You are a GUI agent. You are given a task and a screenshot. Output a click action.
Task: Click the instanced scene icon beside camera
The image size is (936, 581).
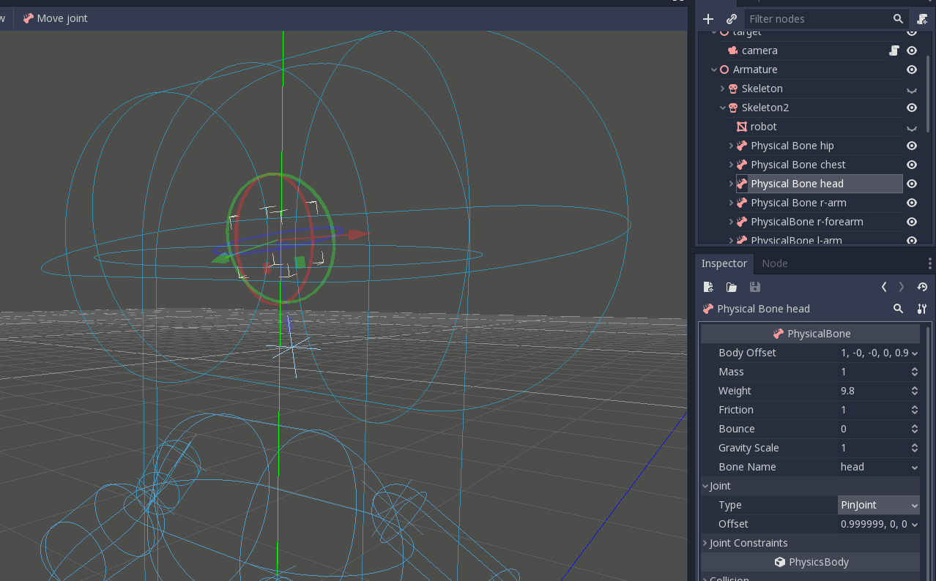pyautogui.click(x=894, y=50)
